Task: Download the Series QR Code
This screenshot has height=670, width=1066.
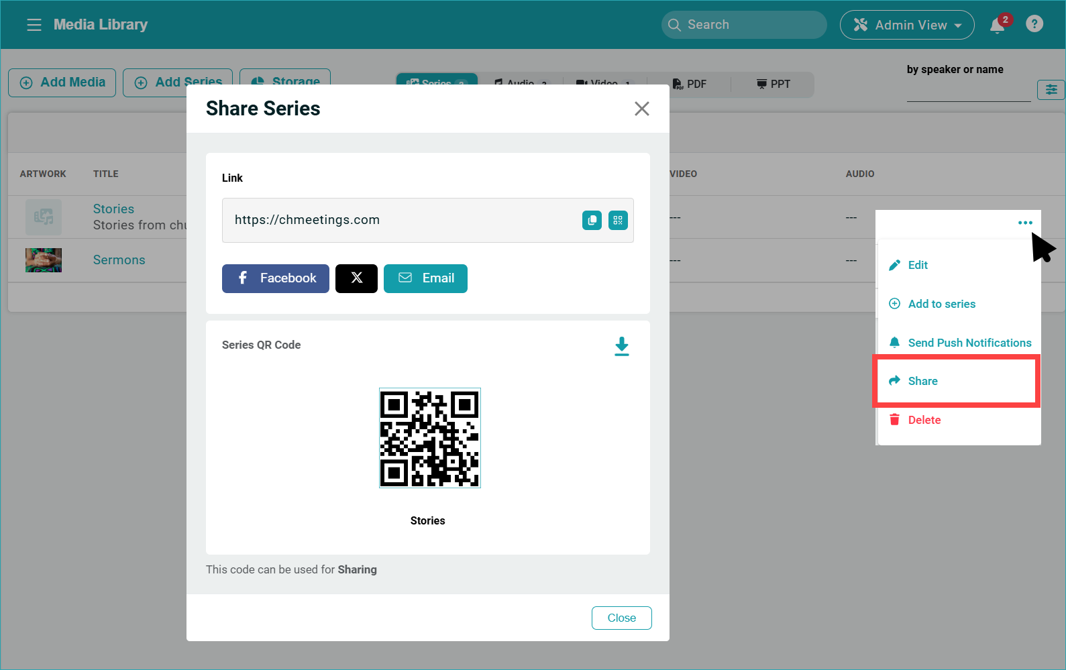Action: point(622,346)
